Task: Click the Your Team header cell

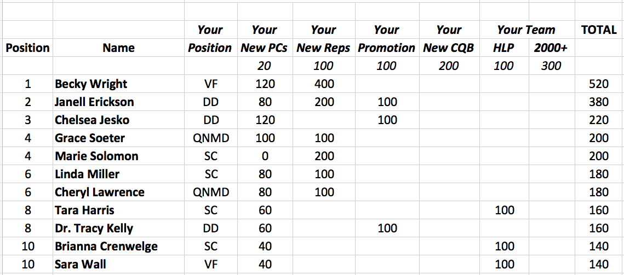Action: pyautogui.click(x=526, y=30)
